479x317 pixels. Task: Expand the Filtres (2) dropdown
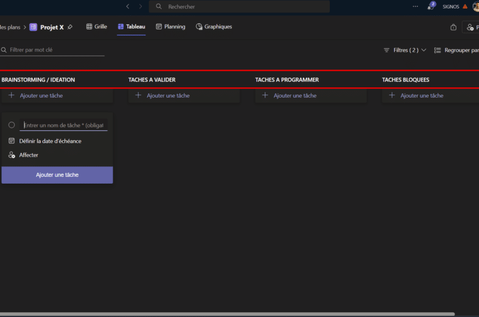(405, 50)
